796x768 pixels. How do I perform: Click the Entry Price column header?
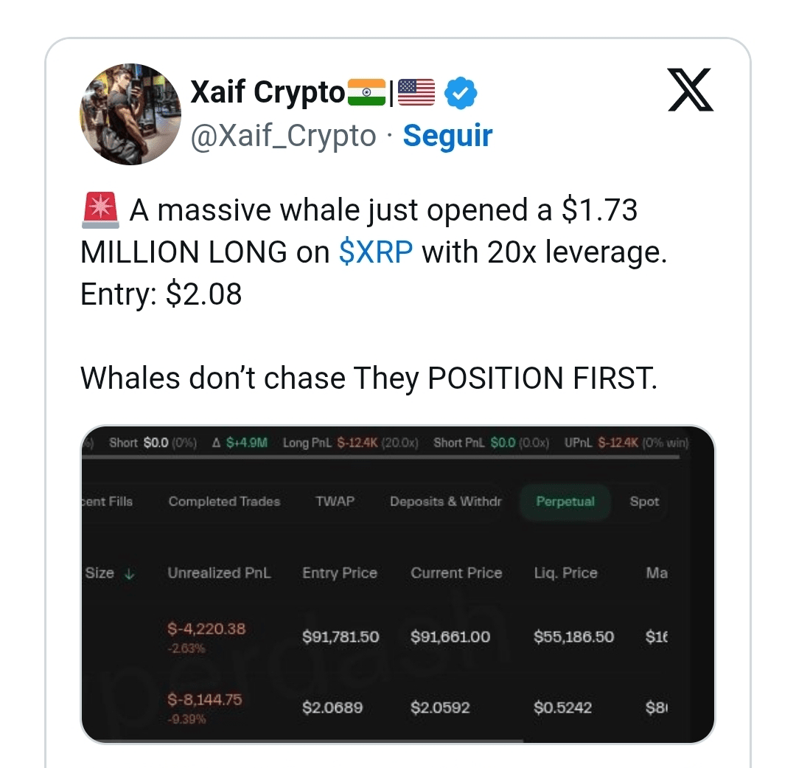(x=339, y=573)
